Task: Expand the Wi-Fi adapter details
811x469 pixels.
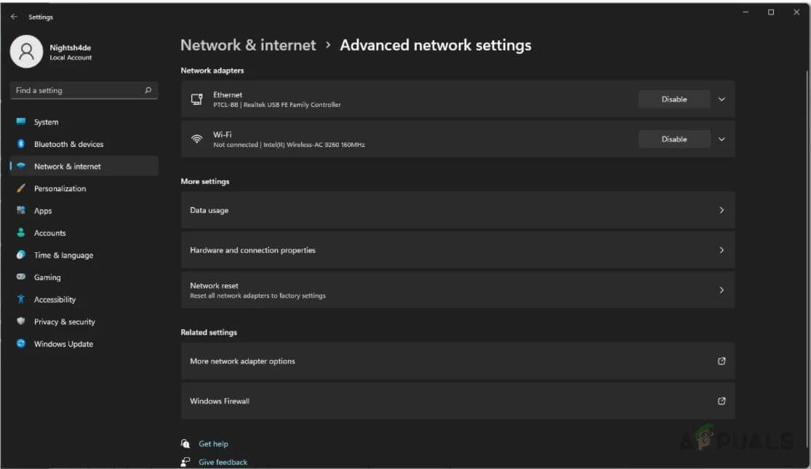Action: [x=721, y=139]
